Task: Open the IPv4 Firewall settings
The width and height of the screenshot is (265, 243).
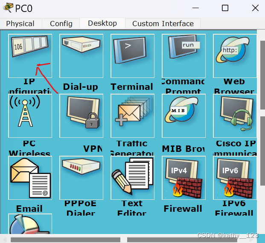Action: (184, 178)
